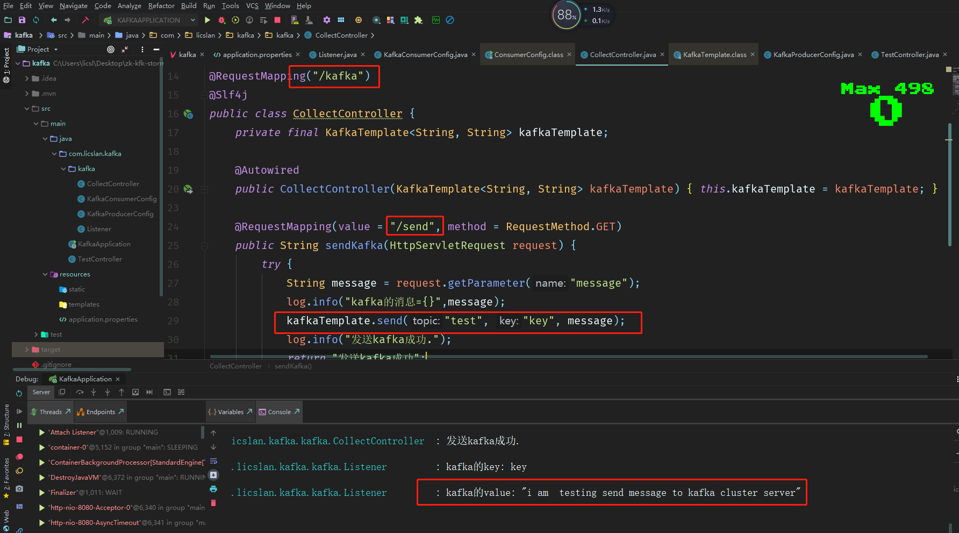Click the Synchronize refresh icon in toolbar
The image size is (959, 533).
36,20
